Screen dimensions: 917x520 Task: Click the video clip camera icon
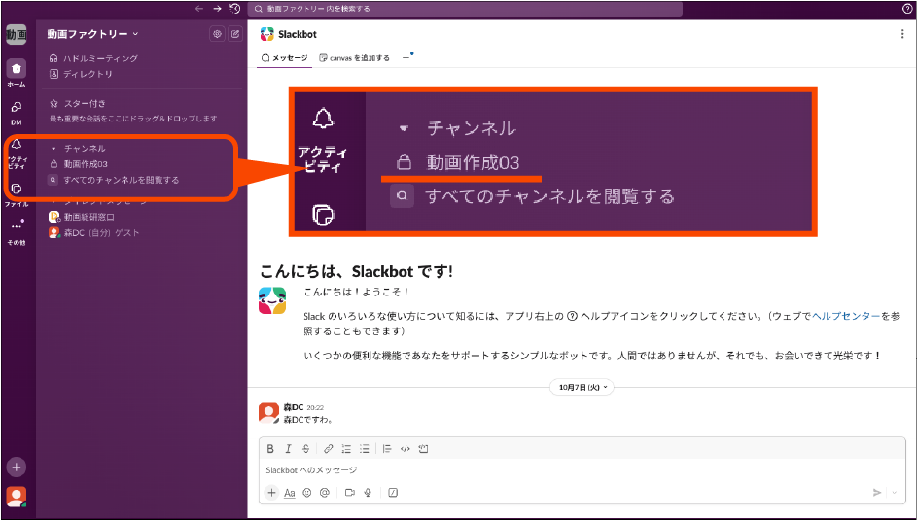pos(349,493)
